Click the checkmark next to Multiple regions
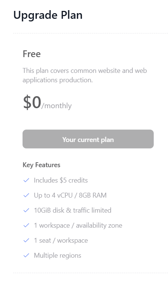Viewport: 168px width, 281px height. coord(26,255)
